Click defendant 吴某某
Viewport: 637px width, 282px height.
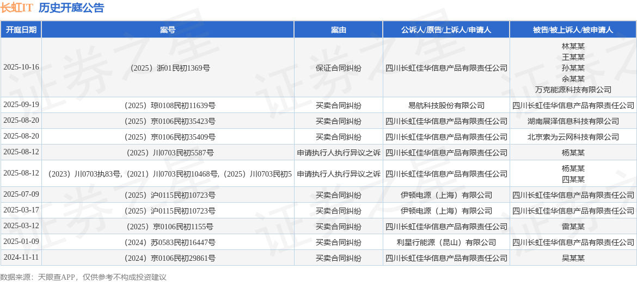[573, 259]
